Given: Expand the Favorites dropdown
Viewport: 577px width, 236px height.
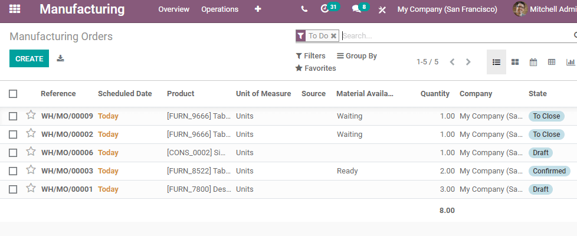Looking at the screenshot, I should tap(316, 68).
